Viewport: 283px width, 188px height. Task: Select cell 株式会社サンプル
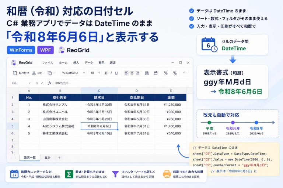(60, 105)
